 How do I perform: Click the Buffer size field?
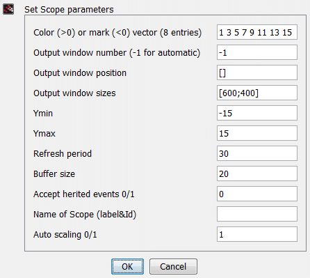point(257,173)
